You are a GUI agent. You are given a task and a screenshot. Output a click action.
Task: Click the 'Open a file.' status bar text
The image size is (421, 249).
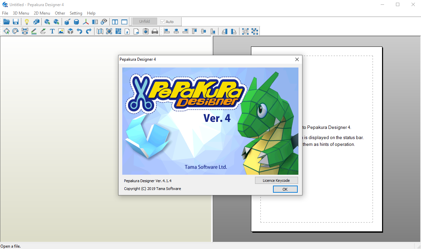click(10, 246)
